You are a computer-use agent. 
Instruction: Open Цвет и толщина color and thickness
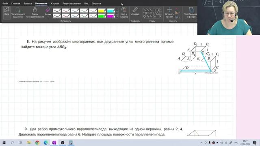point(123,13)
